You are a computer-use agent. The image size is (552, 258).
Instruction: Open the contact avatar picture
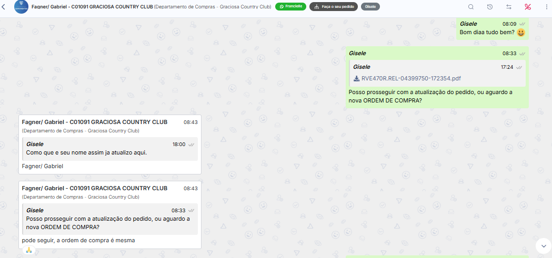pos(21,7)
